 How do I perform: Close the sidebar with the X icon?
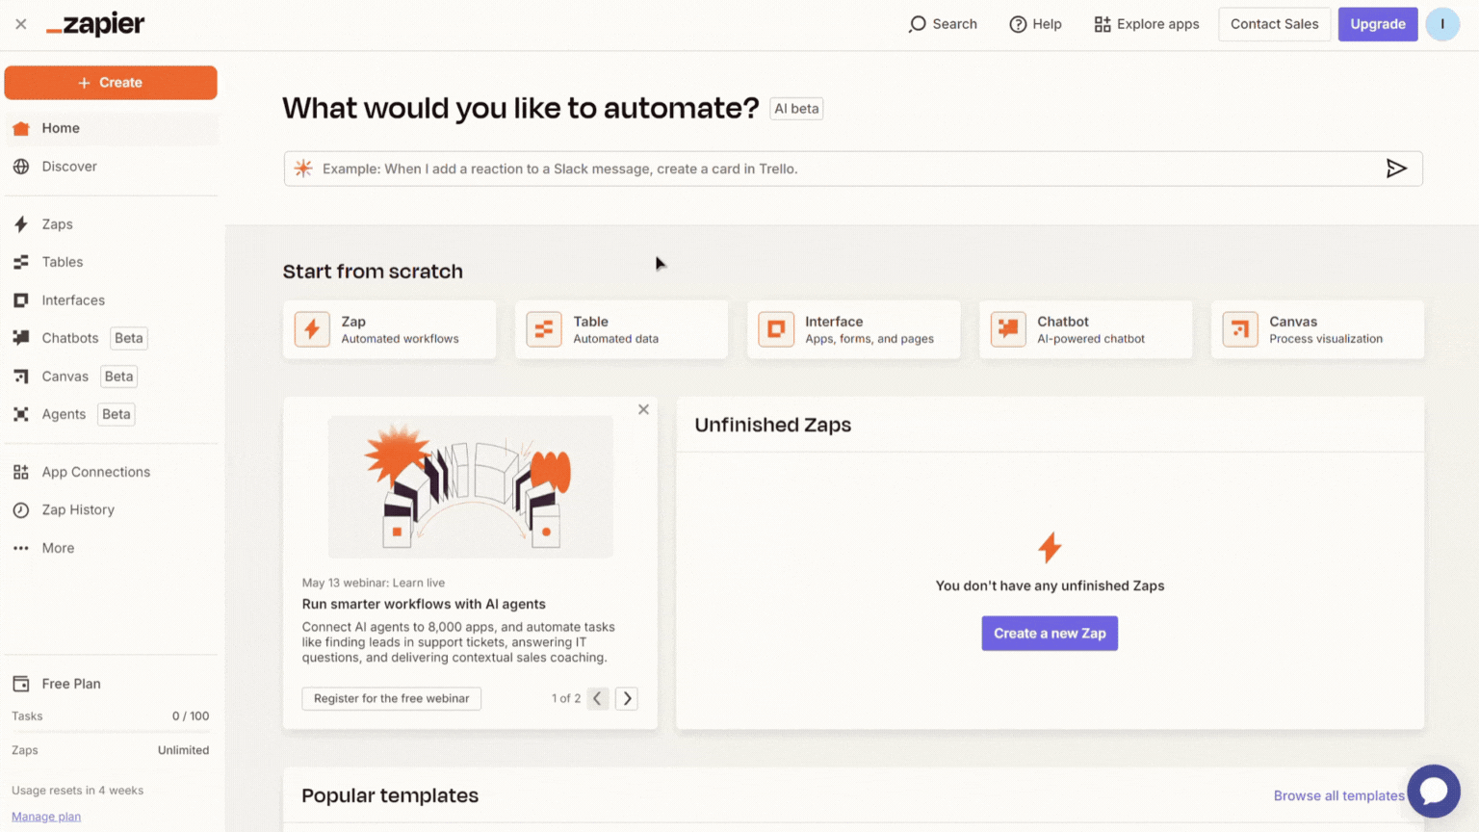click(x=20, y=24)
